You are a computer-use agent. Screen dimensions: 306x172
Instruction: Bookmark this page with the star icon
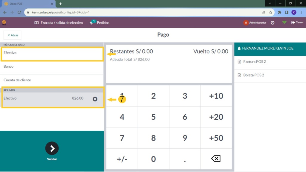(x=270, y=13)
